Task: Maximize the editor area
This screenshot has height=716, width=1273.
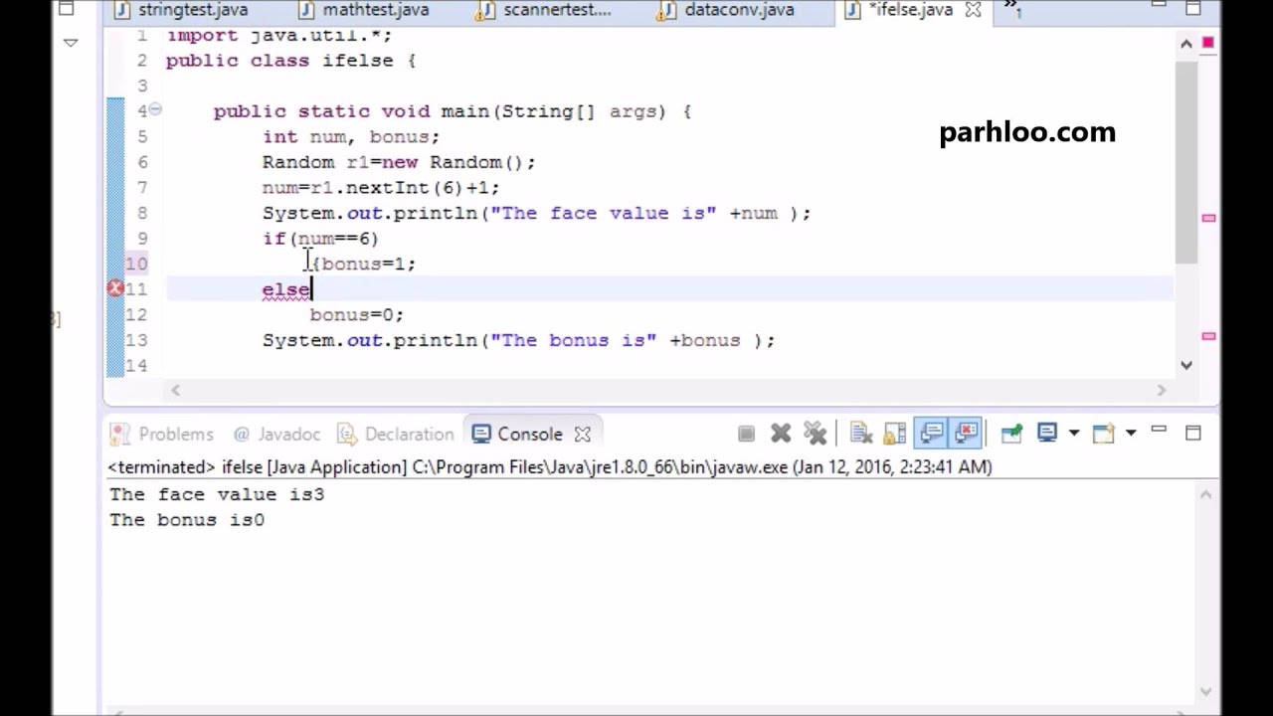Action: pos(1193,8)
